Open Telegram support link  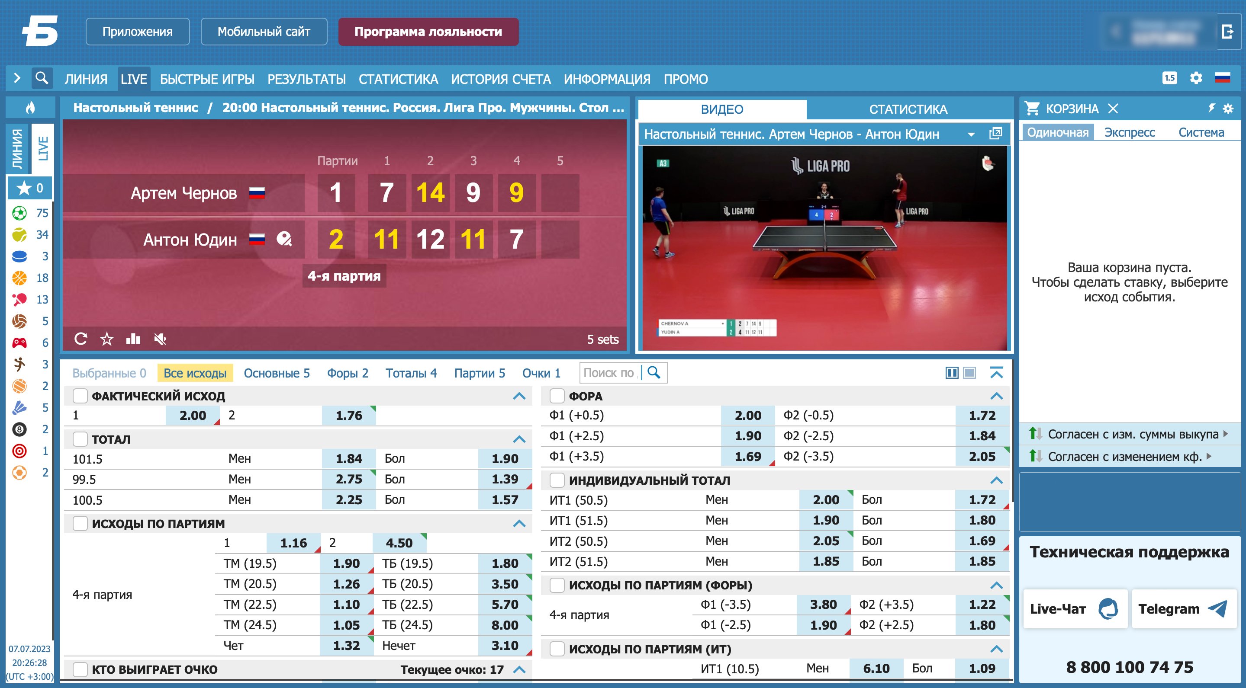point(1183,609)
